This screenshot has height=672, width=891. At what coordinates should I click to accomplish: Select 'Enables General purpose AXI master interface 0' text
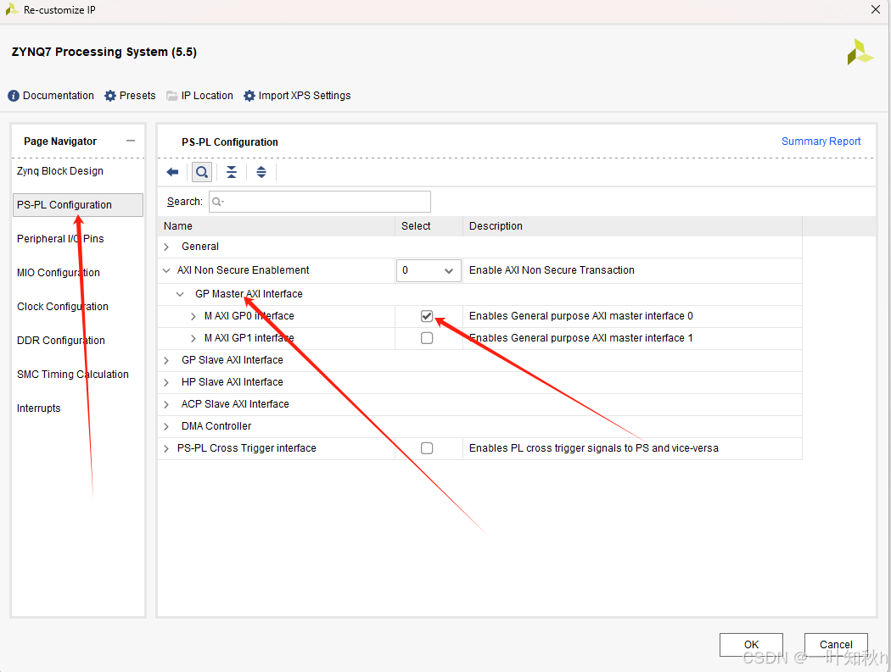[x=580, y=316]
